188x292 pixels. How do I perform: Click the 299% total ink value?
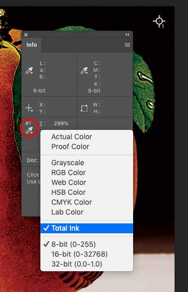pos(61,123)
